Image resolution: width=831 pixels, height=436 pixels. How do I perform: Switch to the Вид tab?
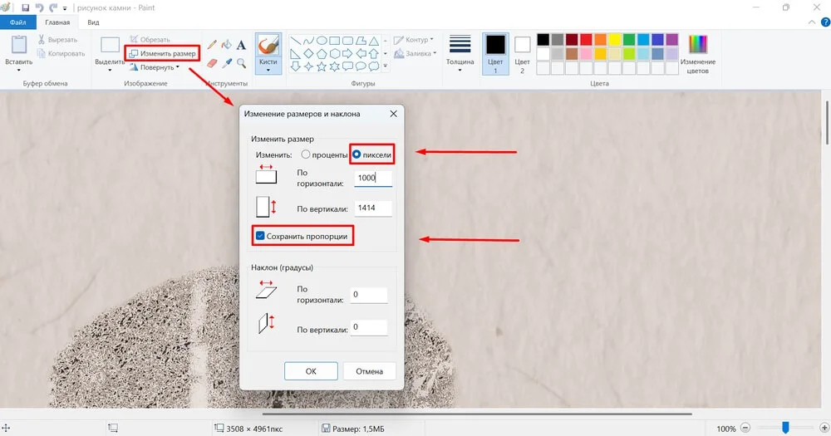[94, 22]
